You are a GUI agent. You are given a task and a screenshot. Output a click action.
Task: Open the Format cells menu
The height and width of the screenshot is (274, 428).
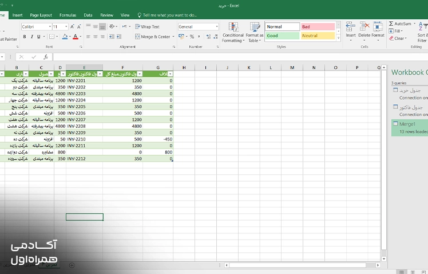tap(378, 31)
